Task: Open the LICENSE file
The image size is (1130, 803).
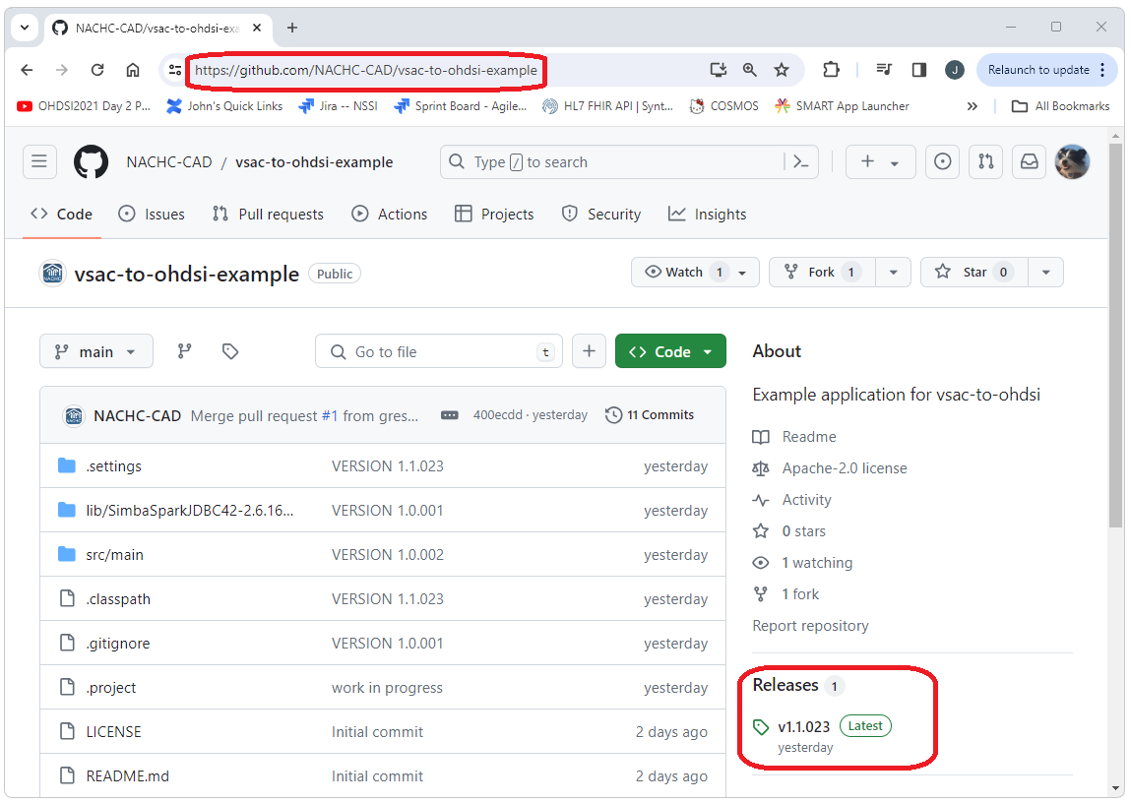Action: coord(114,732)
